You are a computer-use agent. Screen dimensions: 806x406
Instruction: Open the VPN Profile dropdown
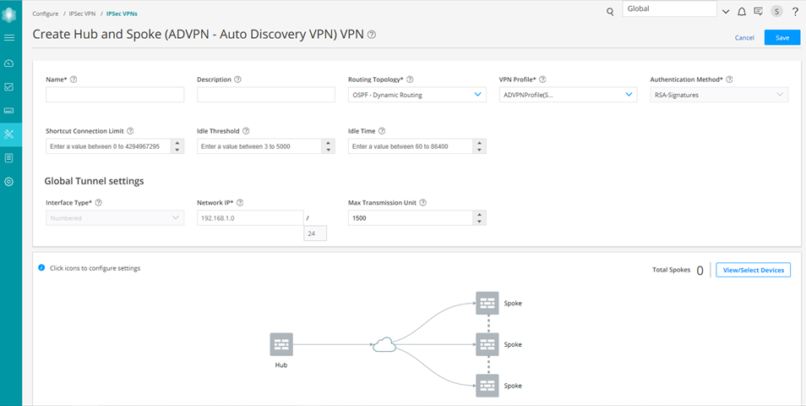[568, 95]
